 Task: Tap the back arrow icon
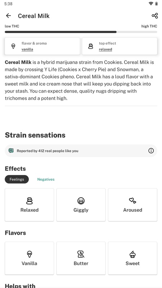click(8, 16)
